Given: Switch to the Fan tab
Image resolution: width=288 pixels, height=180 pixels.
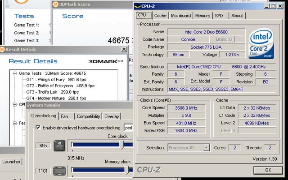Looking at the screenshot, I should (x=67, y=116).
